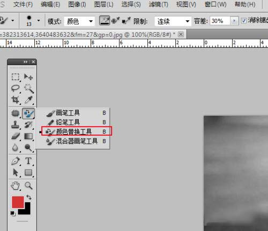This screenshot has height=231, width=268.
Task: Close the document tab
Action: pyautogui.click(x=181, y=34)
